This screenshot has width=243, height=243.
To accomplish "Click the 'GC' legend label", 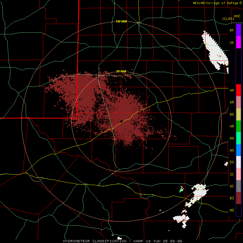I will (232, 186).
